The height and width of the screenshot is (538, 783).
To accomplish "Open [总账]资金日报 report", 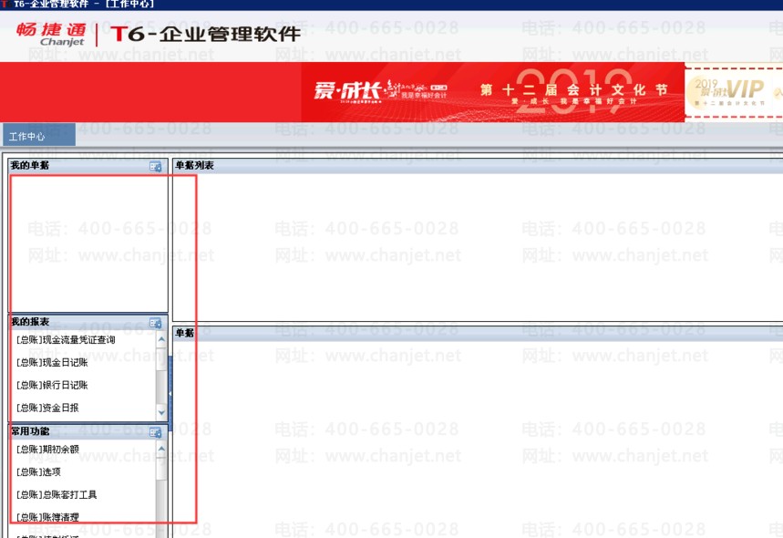I will [x=47, y=408].
